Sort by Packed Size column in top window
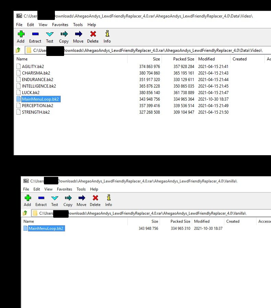 (184, 59)
